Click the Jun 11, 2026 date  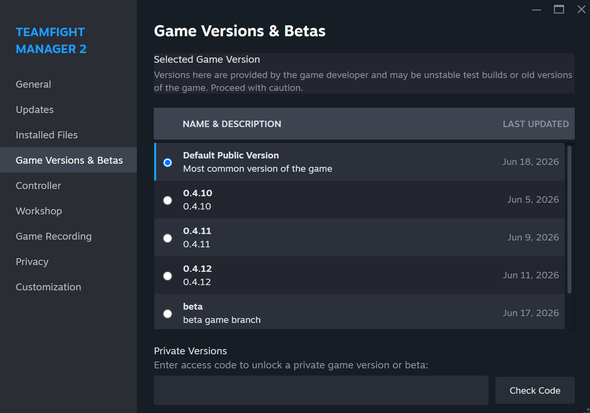[531, 275]
